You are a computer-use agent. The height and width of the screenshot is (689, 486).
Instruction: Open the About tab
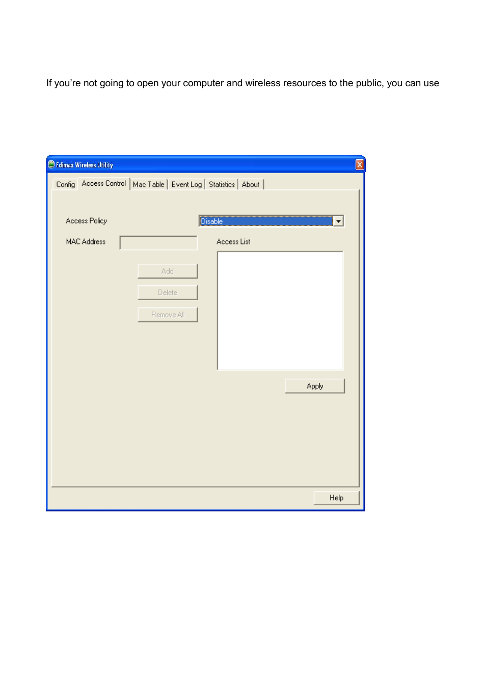click(251, 184)
